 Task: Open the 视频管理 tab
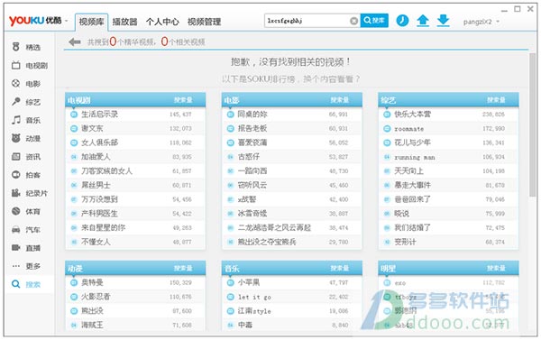tap(204, 22)
